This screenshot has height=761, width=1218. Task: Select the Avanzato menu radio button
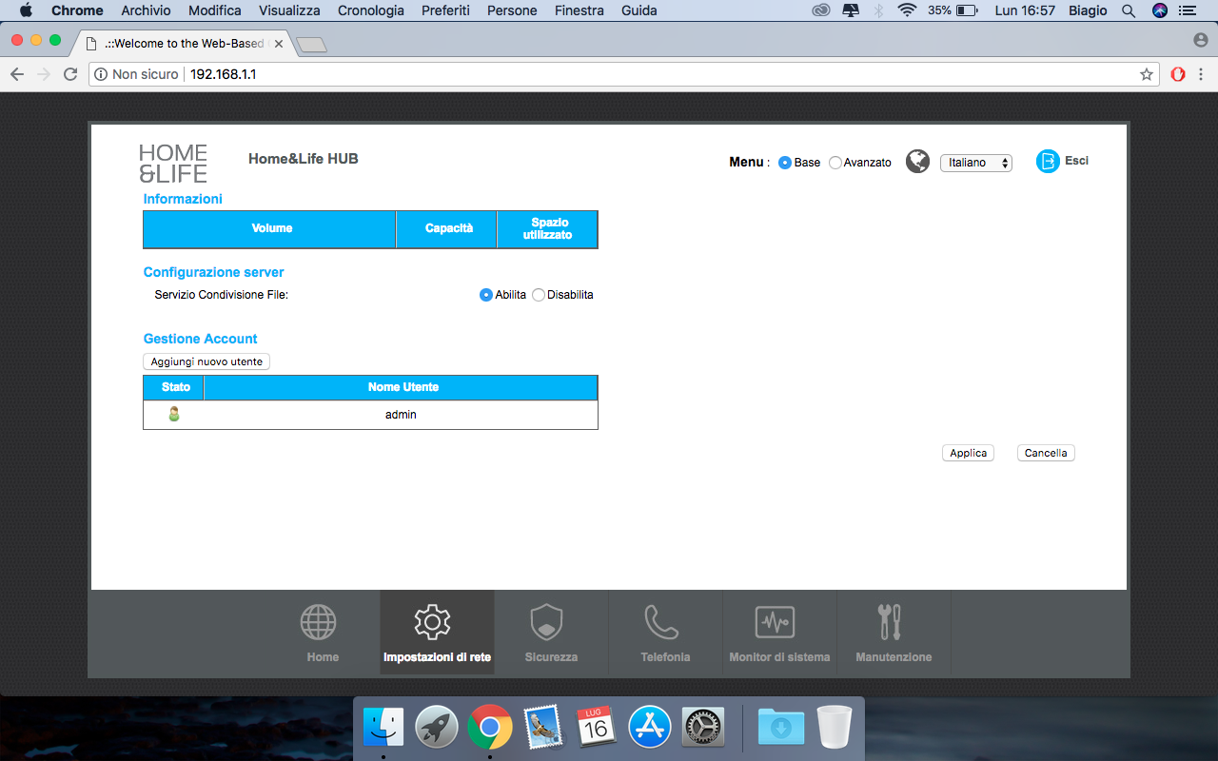click(x=835, y=163)
